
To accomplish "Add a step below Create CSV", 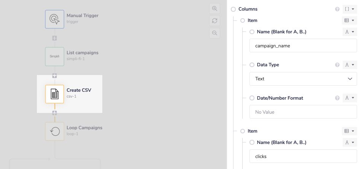I will point(55,113).
